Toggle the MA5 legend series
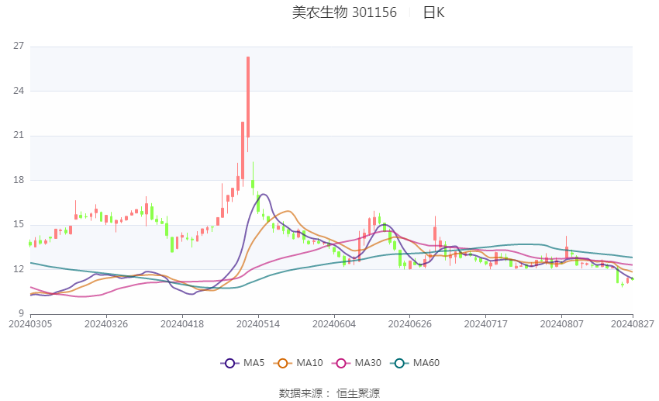Viewport: 659px width, 401px height. 243,363
